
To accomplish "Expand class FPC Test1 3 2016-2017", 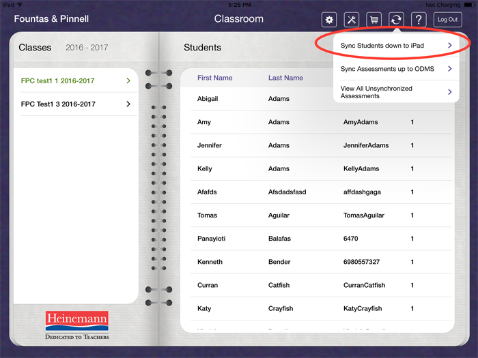I will coord(76,104).
